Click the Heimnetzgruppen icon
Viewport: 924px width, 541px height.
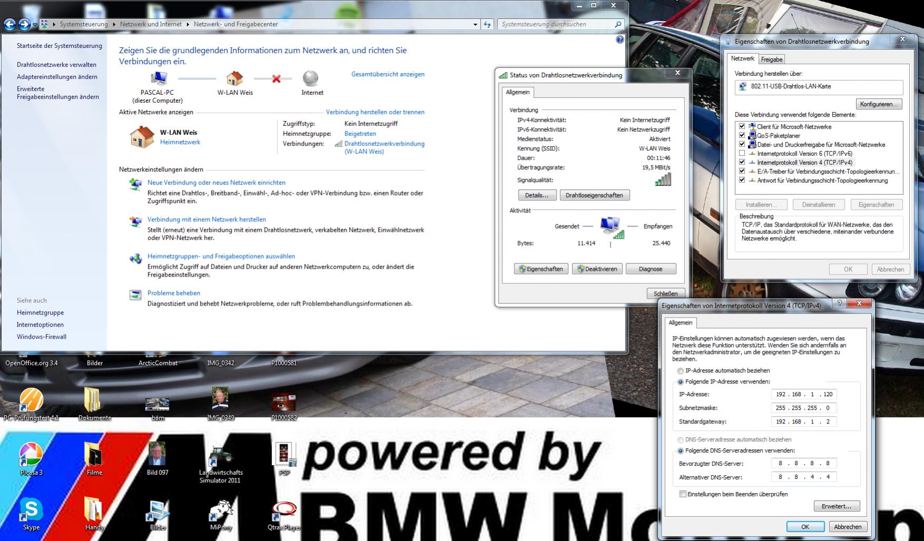pyautogui.click(x=135, y=259)
